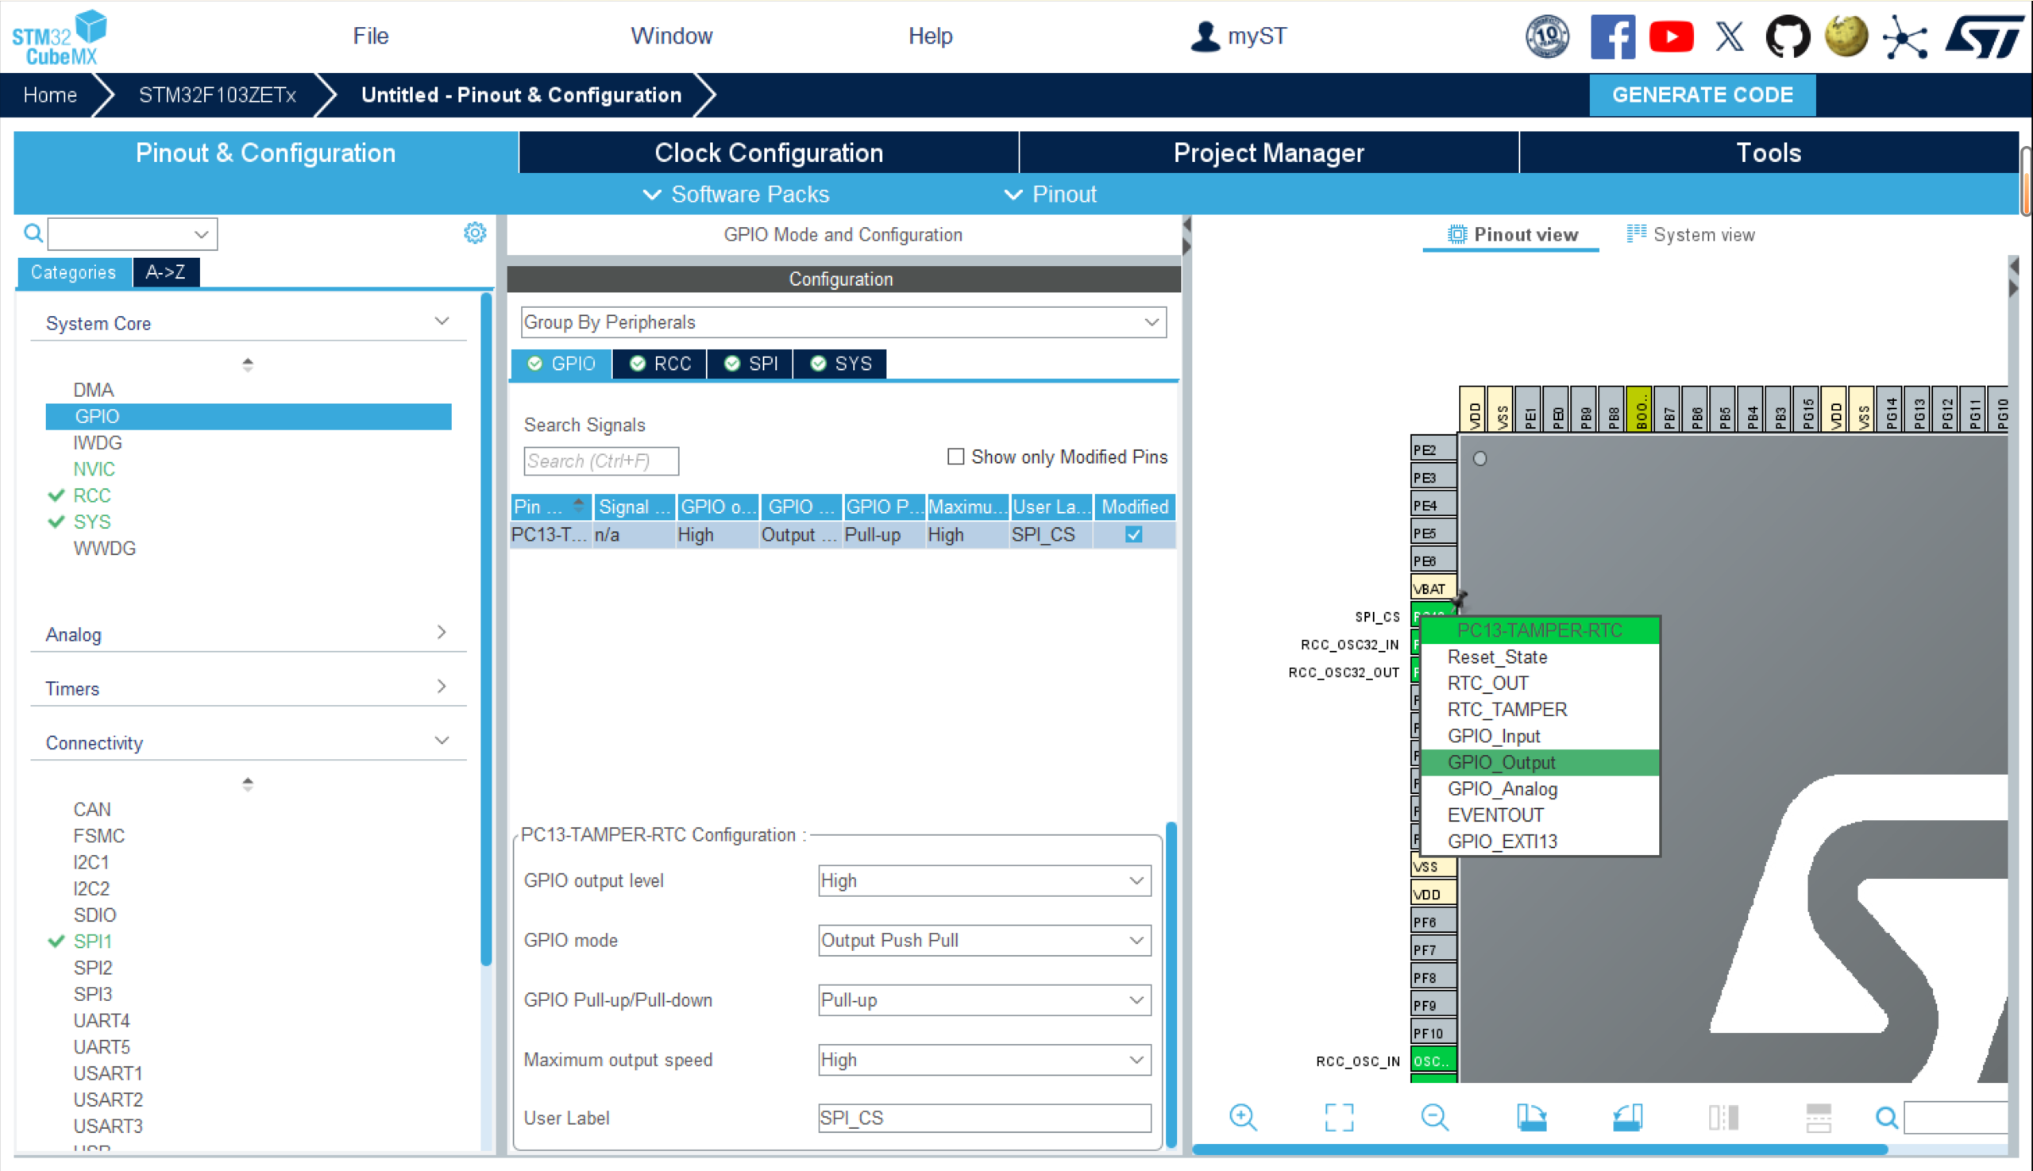This screenshot has height=1171, width=2033.
Task: Enable Show only Modified Pins checkbox
Action: (x=955, y=456)
